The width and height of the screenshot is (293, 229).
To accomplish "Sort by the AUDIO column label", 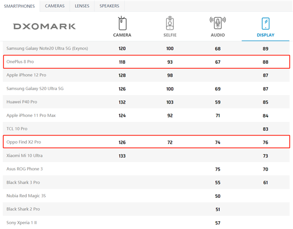I will (217, 35).
